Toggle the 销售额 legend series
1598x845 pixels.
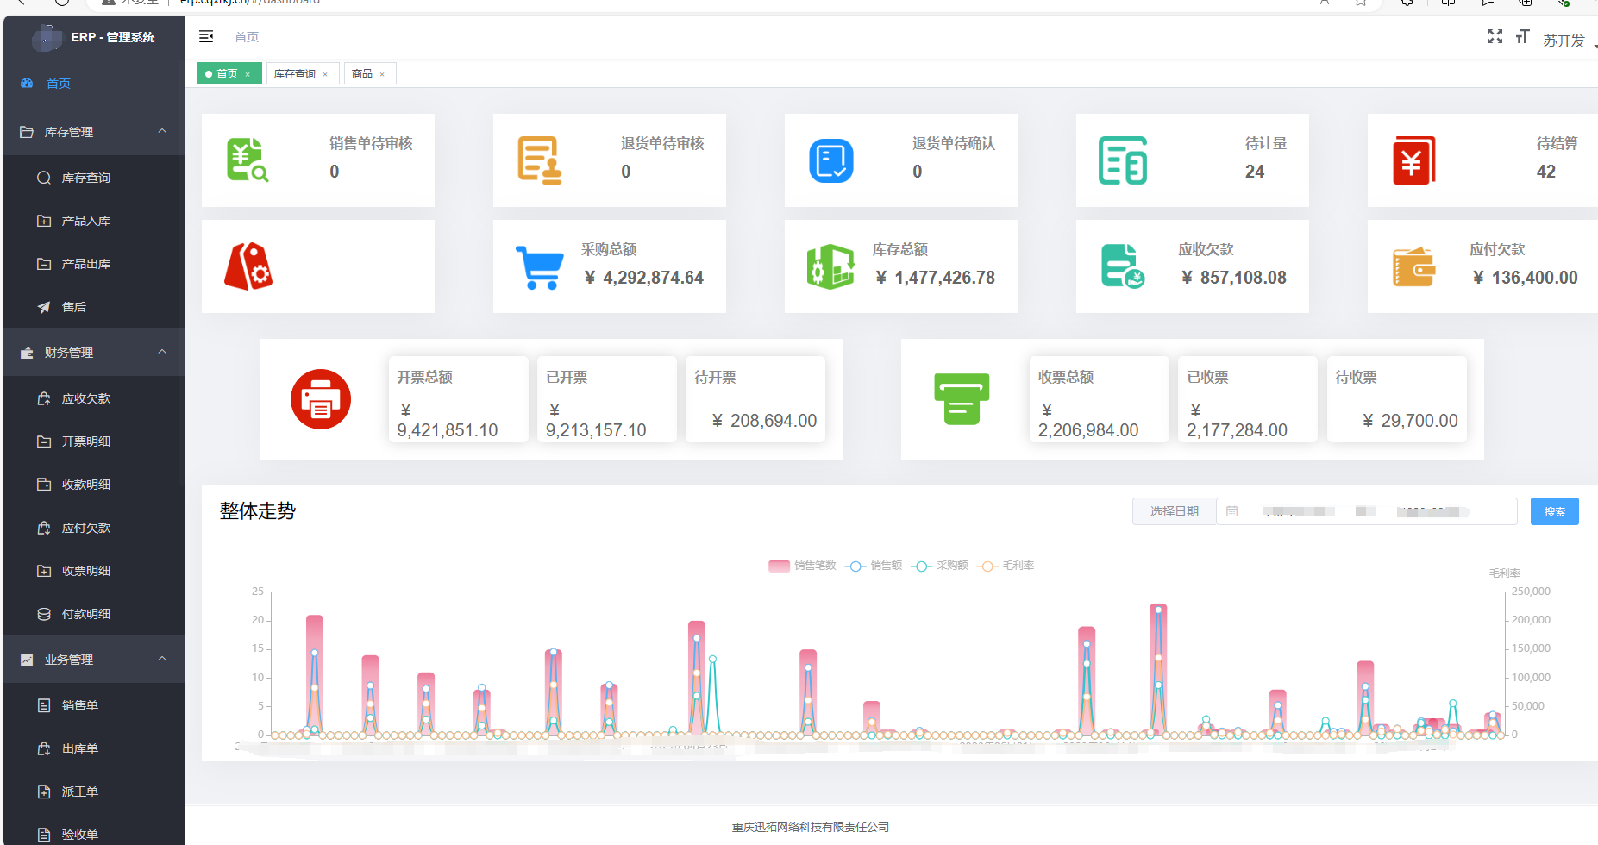click(874, 566)
